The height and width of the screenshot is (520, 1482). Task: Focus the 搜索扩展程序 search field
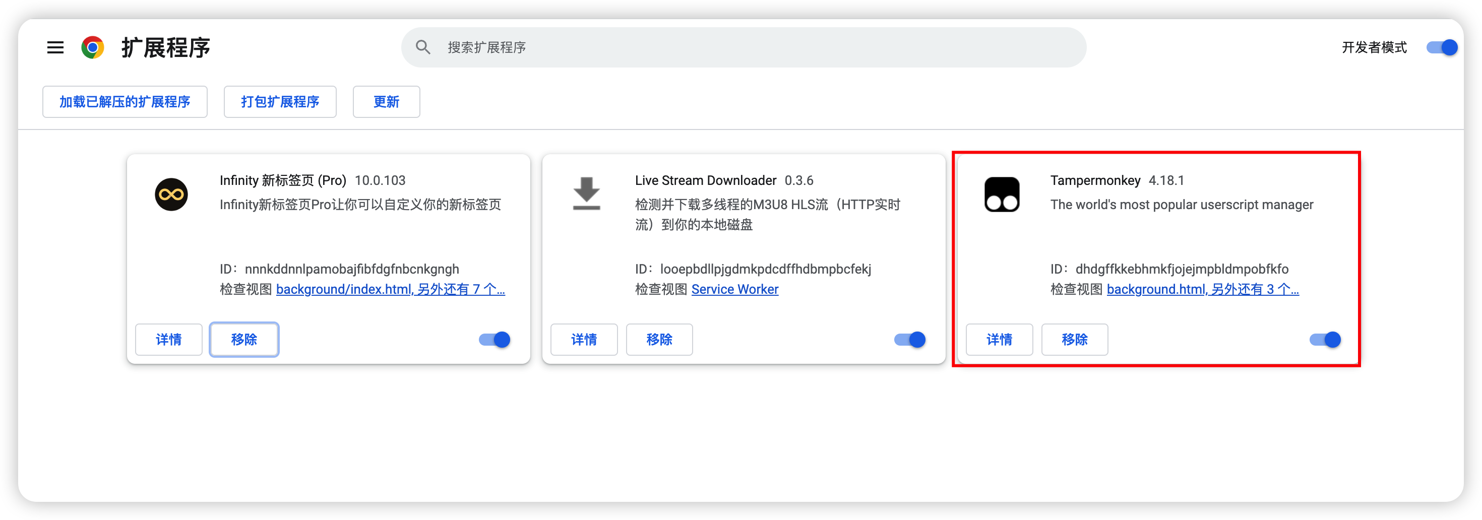coord(744,47)
